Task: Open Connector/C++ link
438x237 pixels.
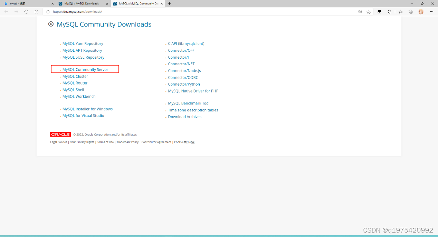Action: (x=181, y=50)
